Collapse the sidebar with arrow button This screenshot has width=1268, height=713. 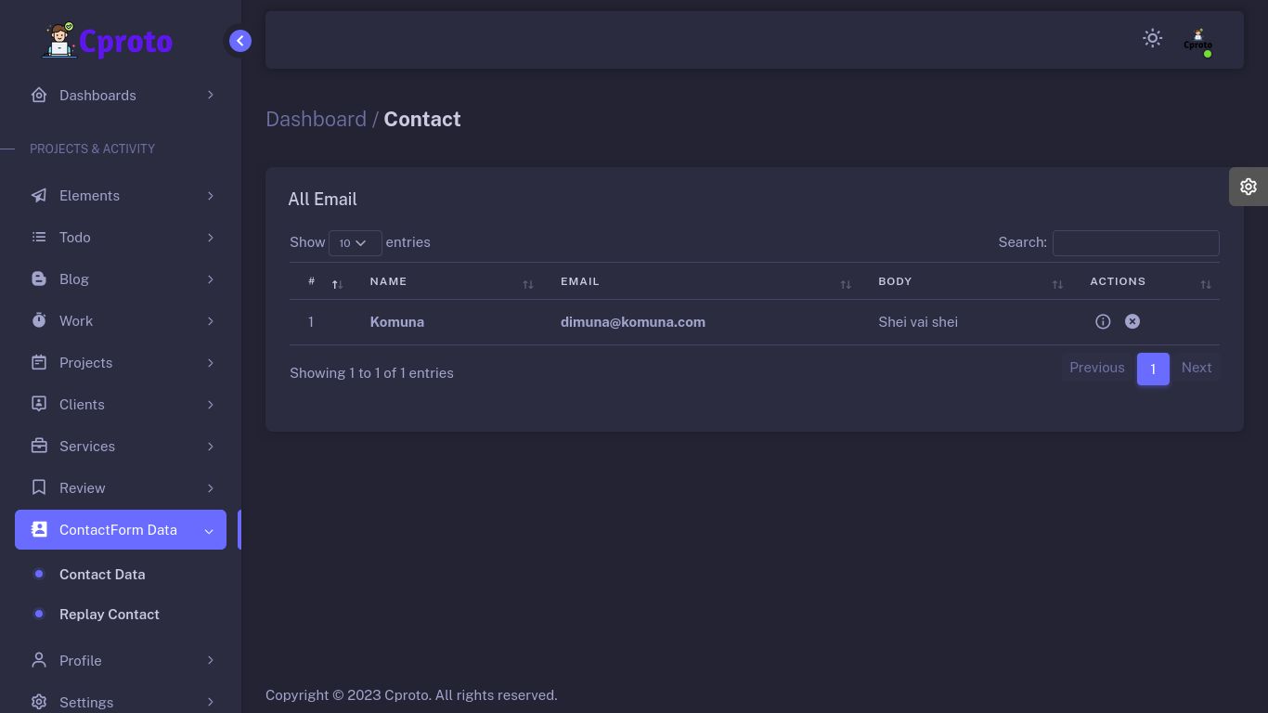tap(240, 41)
